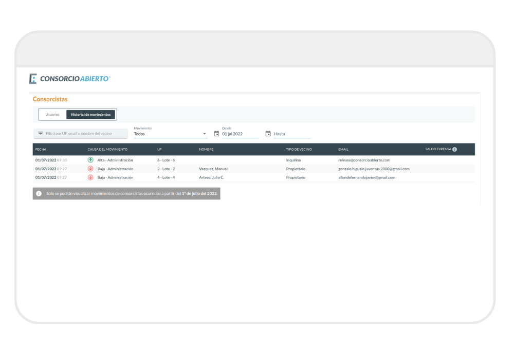The width and height of the screenshot is (514, 343).
Task: Focus the filter by UF, email or name field
Action: coord(82,134)
